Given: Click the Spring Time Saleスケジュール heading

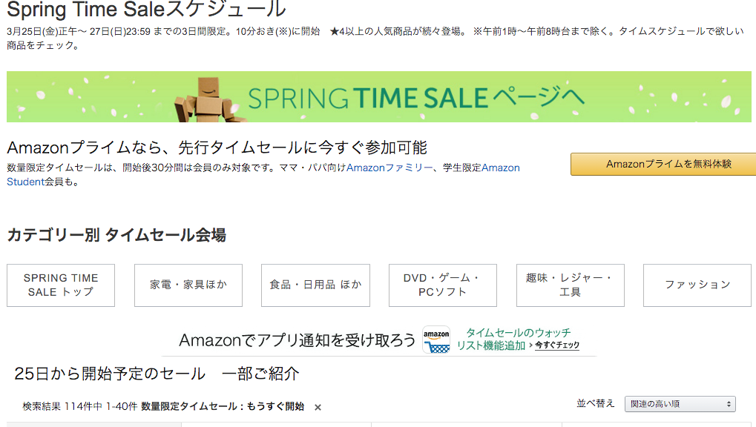Looking at the screenshot, I should click(146, 10).
